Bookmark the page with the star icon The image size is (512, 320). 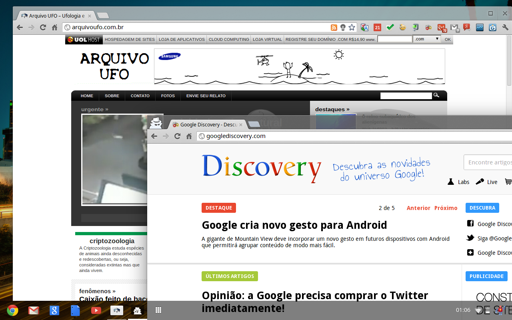pyautogui.click(x=352, y=28)
